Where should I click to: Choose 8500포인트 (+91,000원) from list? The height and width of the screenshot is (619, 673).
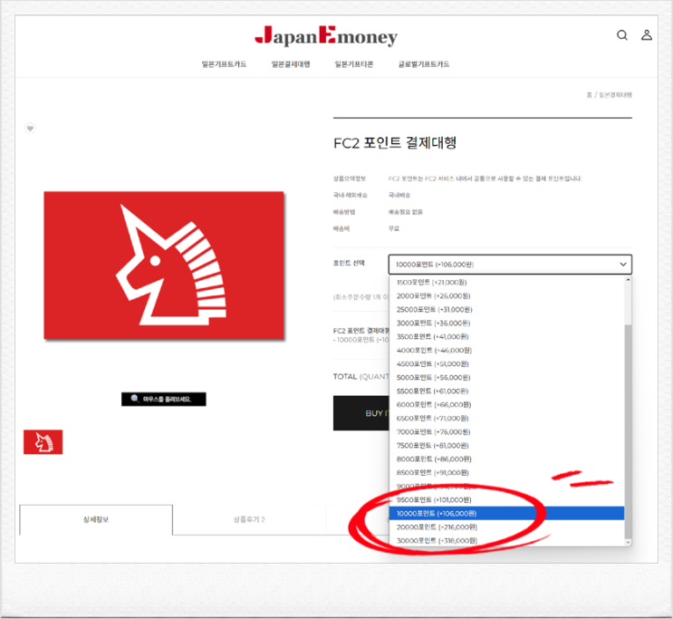click(x=506, y=473)
